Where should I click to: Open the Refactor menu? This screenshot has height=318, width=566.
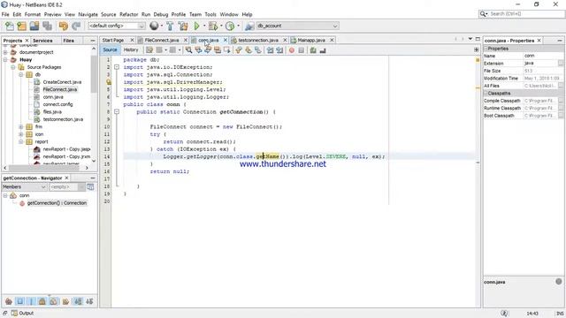click(x=128, y=14)
